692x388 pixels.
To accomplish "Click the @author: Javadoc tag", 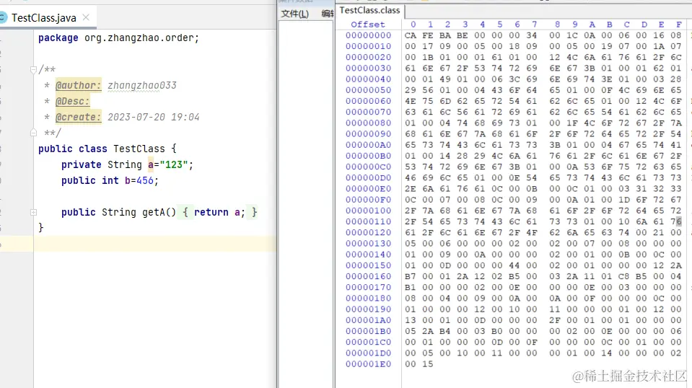I will point(78,86).
